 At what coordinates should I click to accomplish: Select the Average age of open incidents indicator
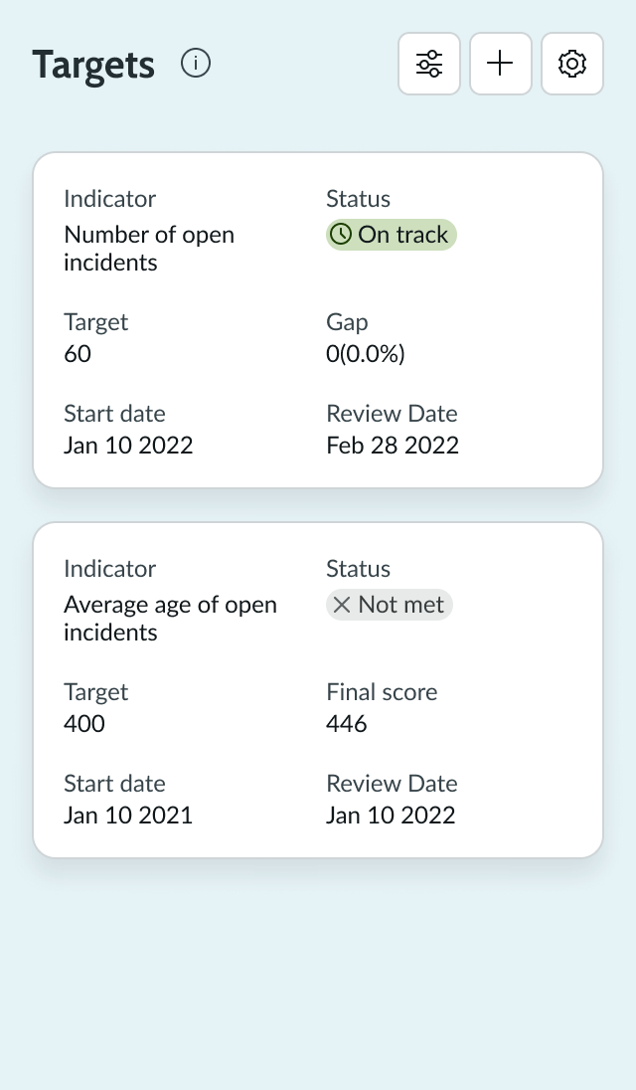[170, 618]
